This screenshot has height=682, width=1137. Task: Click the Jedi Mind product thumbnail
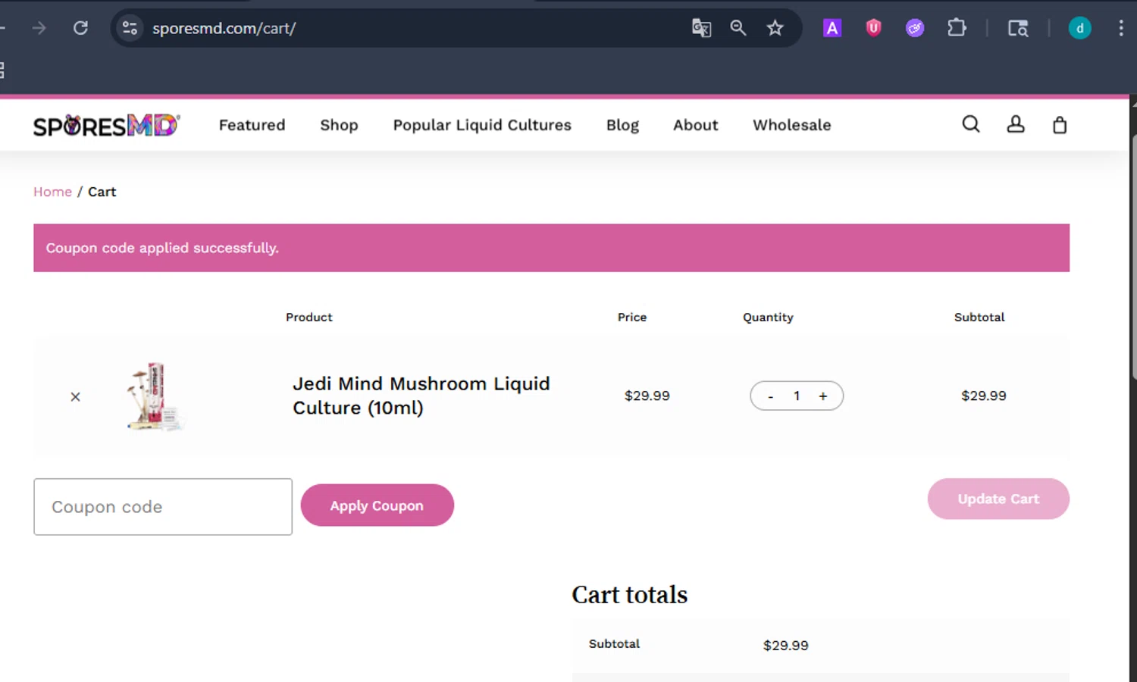pyautogui.click(x=155, y=396)
